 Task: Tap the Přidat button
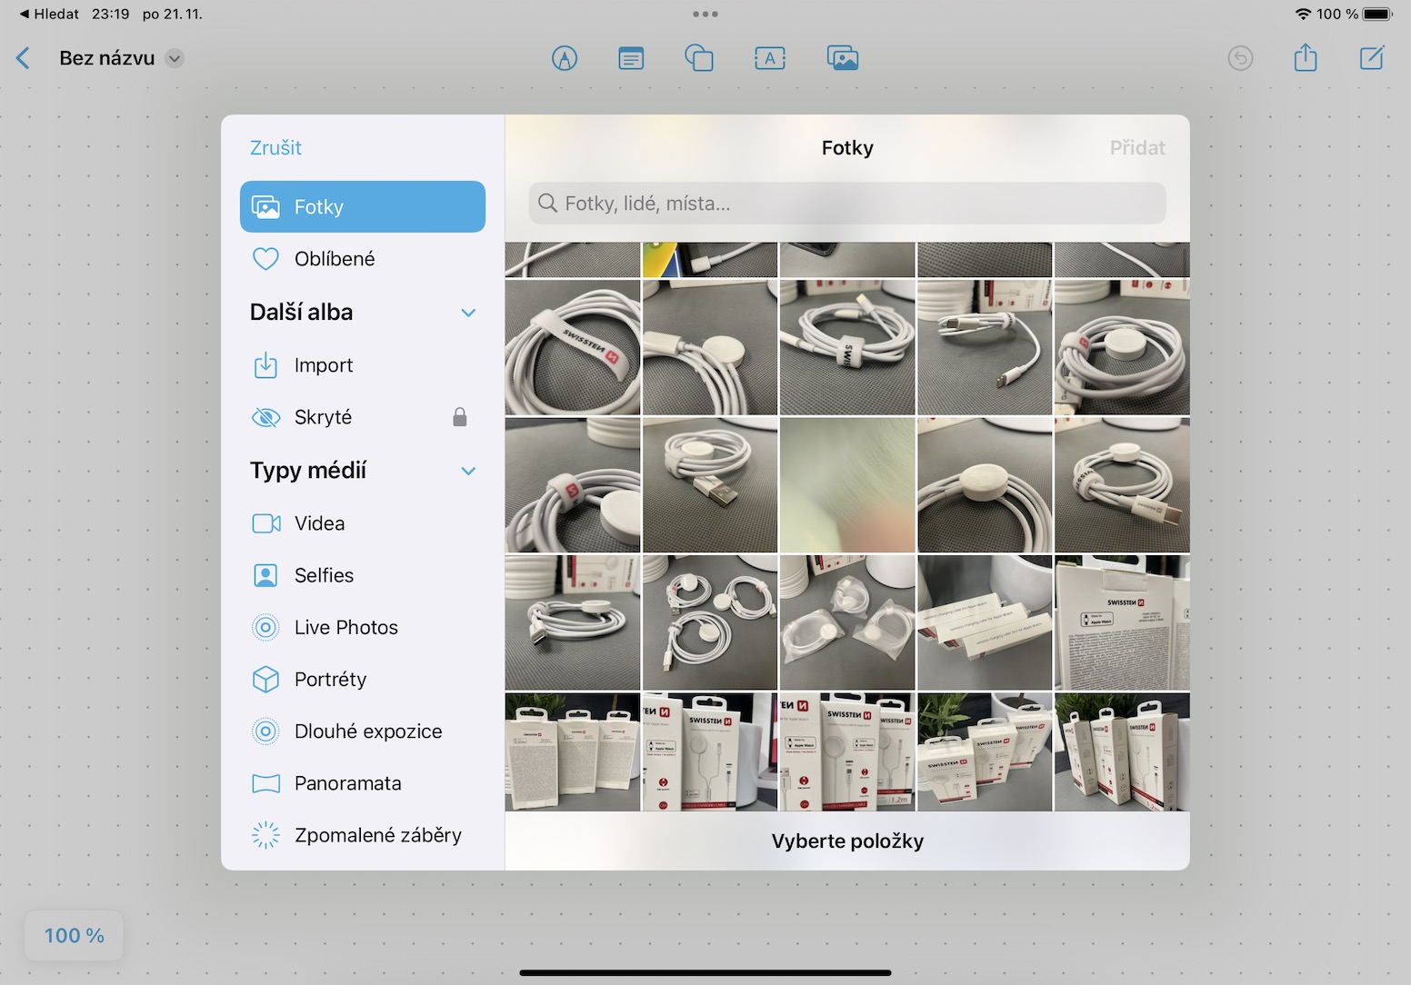(x=1137, y=147)
